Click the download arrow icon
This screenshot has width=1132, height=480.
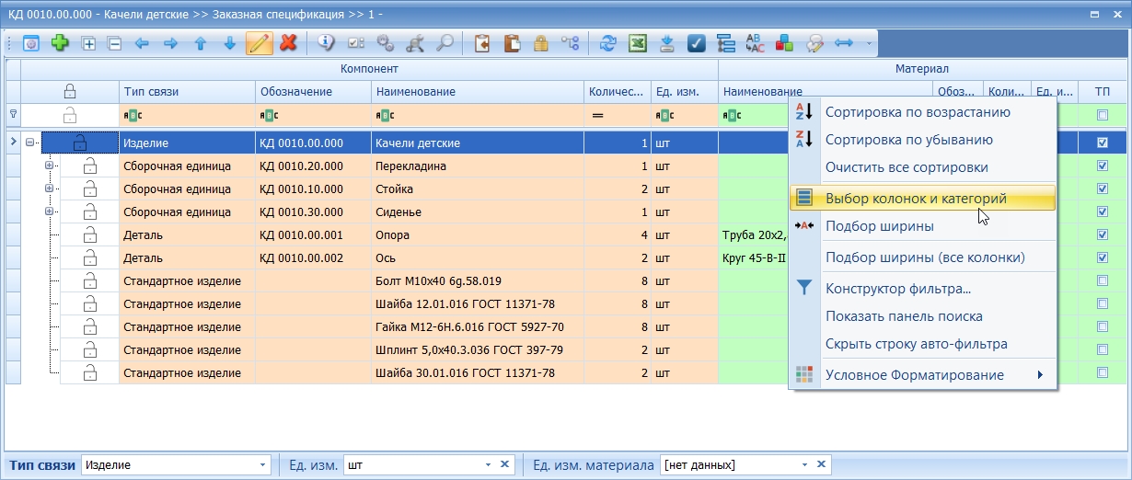667,43
